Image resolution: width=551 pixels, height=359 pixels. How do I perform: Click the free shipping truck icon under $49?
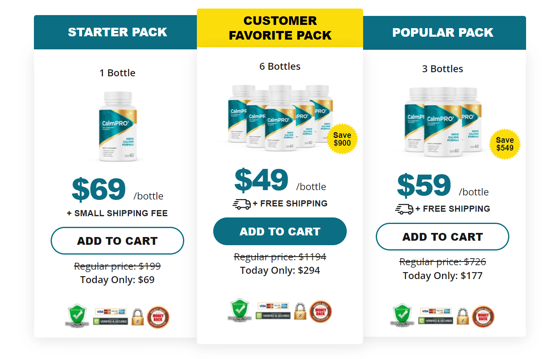coord(242,204)
